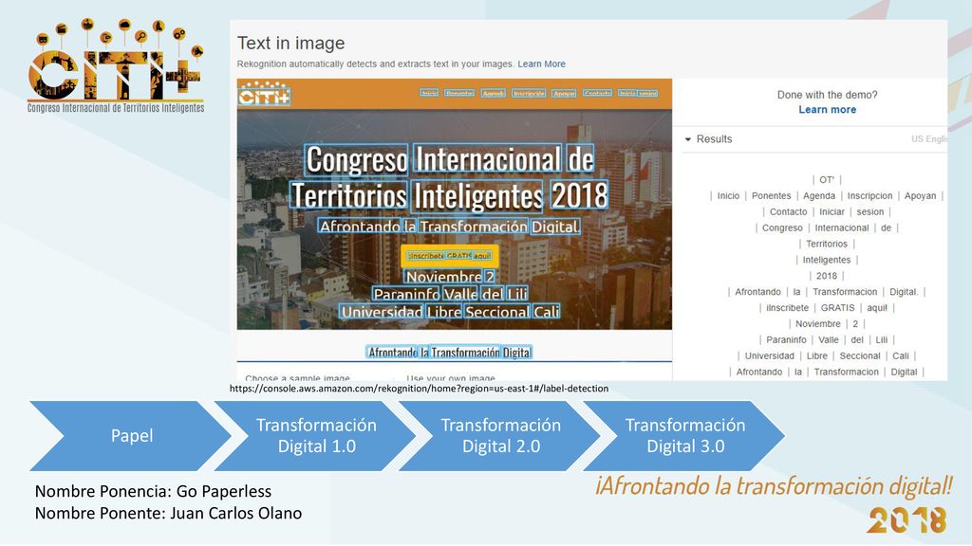Image resolution: width=972 pixels, height=546 pixels.
Task: Collapse the Results section triangle
Action: (687, 139)
